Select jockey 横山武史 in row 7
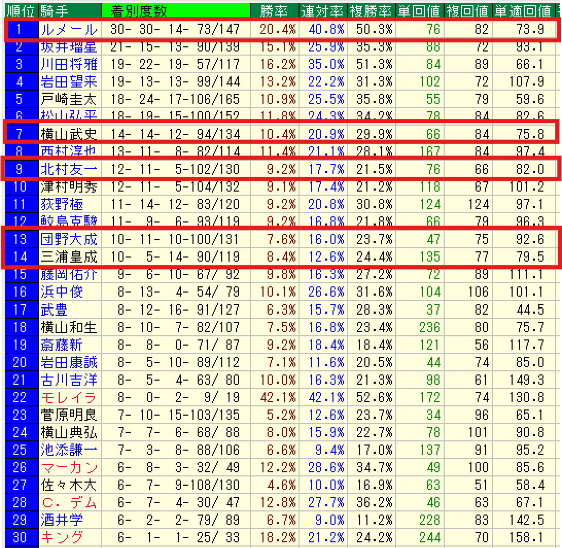Image resolution: width=562 pixels, height=548 pixels. tap(68, 134)
